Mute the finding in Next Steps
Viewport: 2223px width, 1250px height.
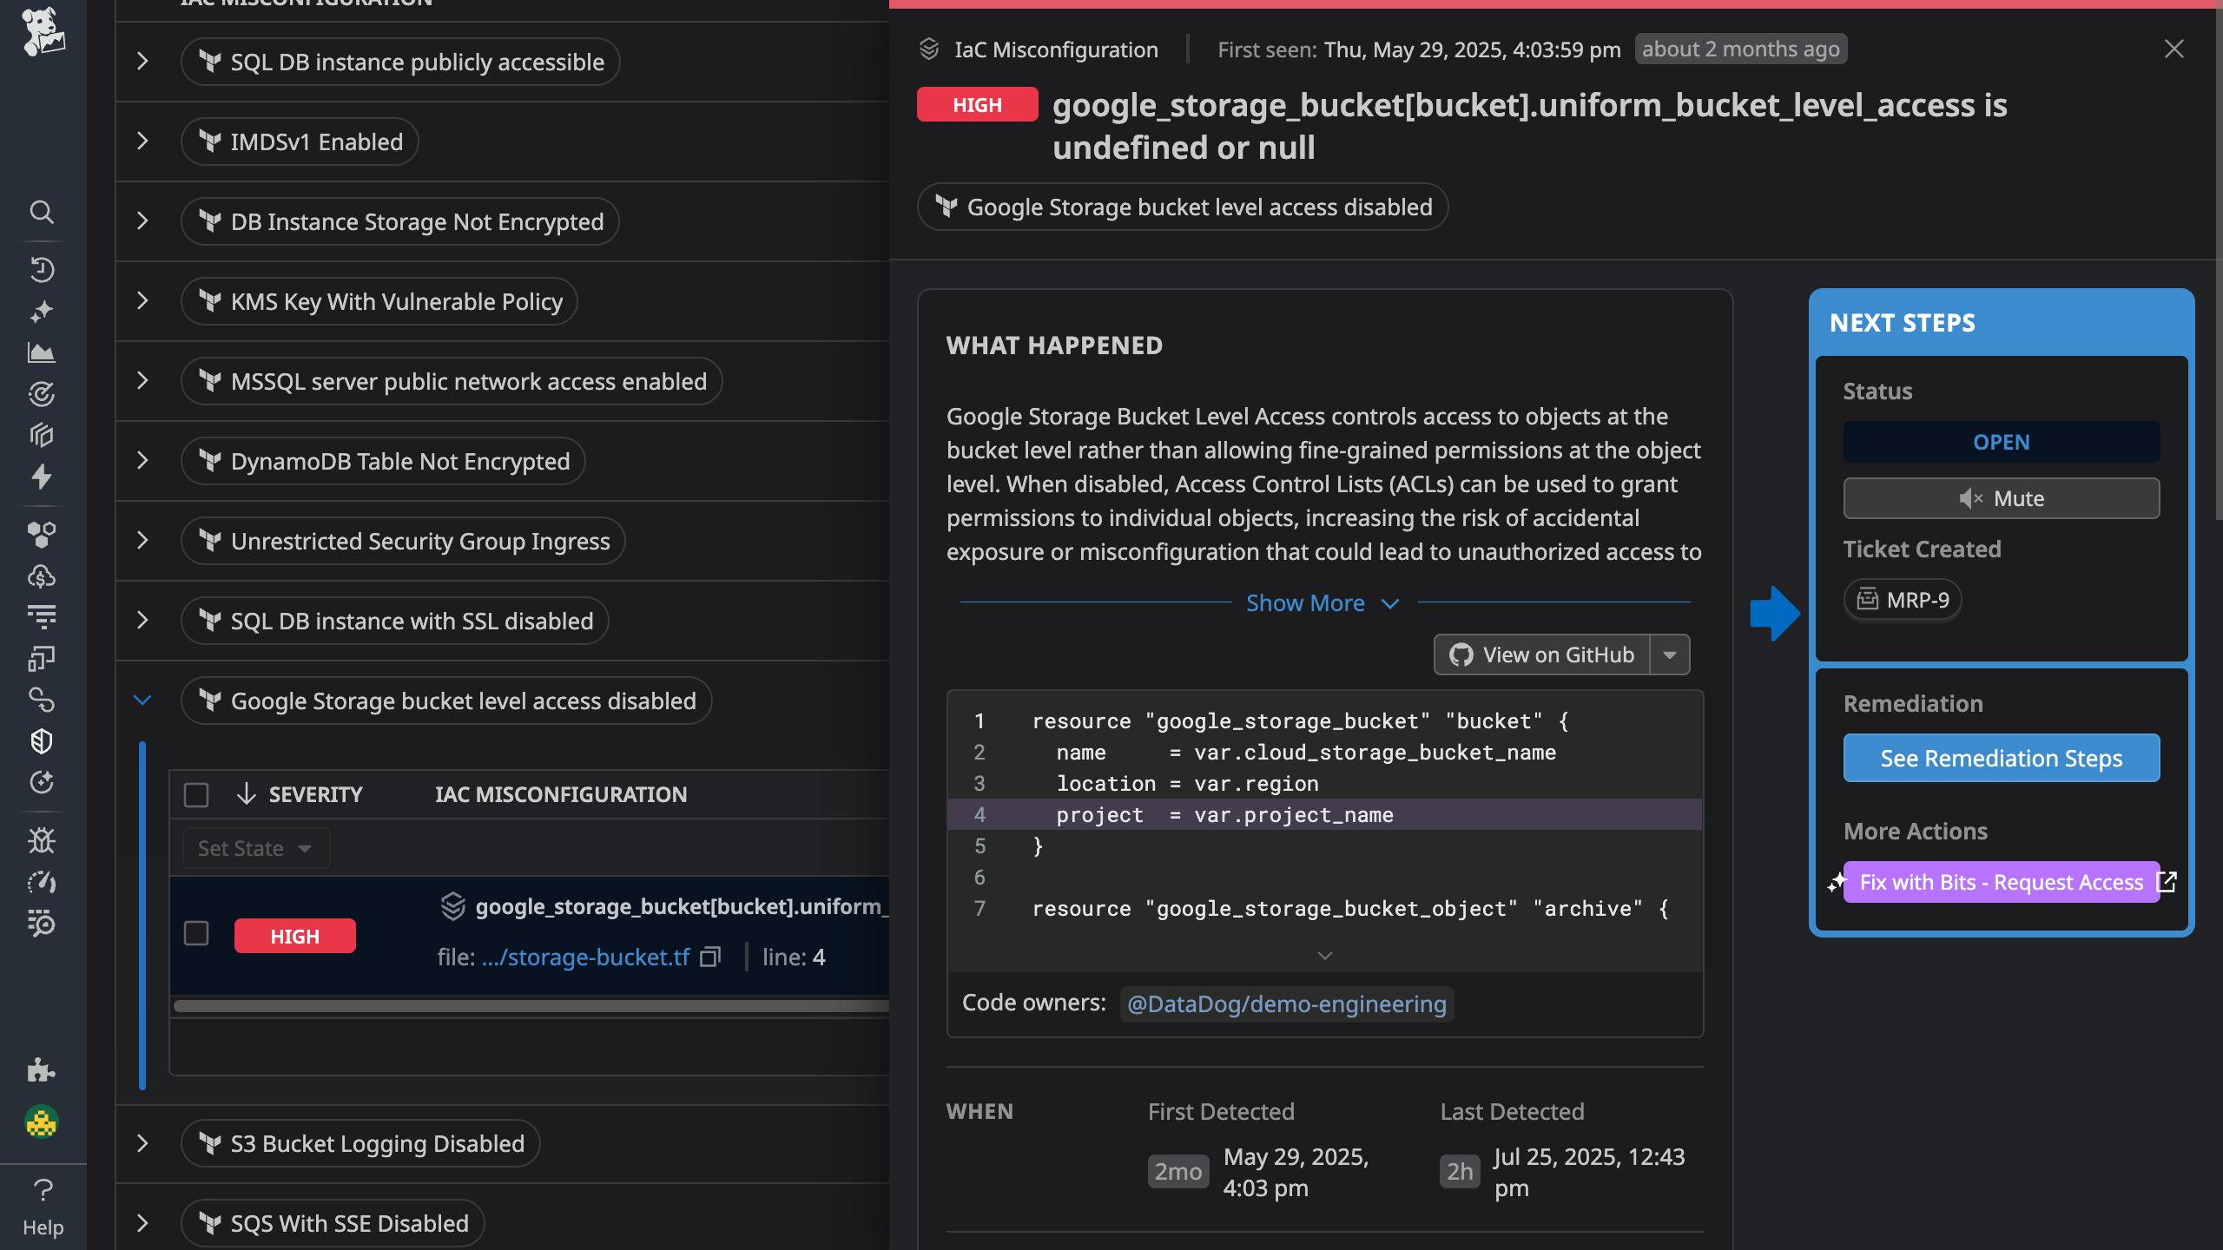click(2001, 498)
